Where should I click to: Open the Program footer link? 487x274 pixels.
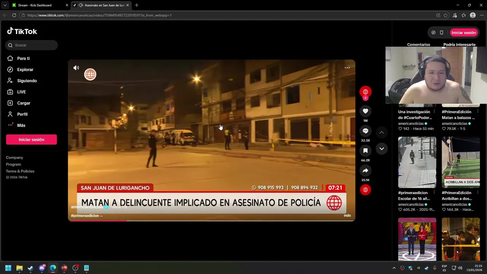13,164
